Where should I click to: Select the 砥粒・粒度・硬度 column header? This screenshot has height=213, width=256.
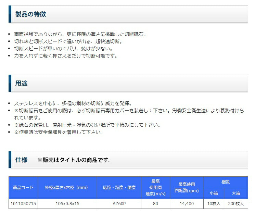click(x=119, y=188)
